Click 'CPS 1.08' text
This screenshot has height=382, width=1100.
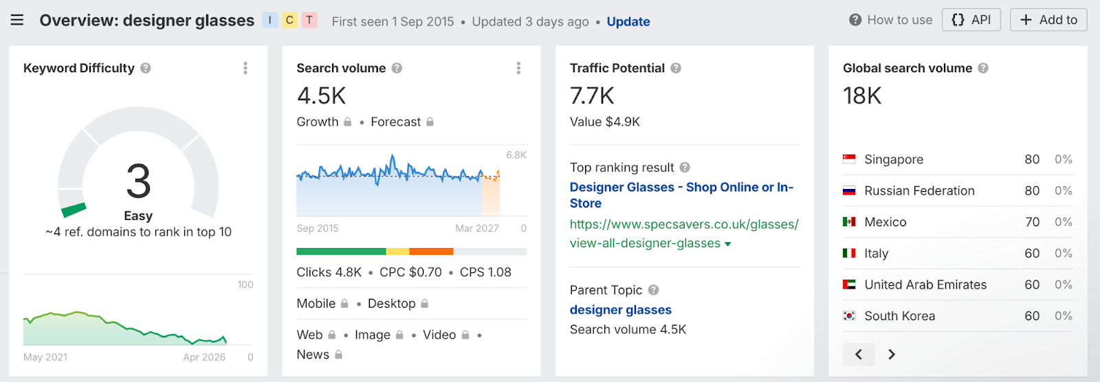pos(485,272)
